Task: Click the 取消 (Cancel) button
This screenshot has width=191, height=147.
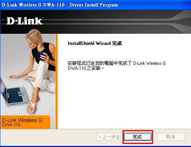Action: pyautogui.click(x=171, y=137)
